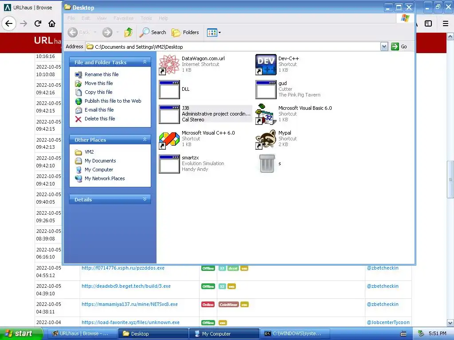Toggle the browser sidebar icon
The height and width of the screenshot is (340, 454).
click(428, 23)
